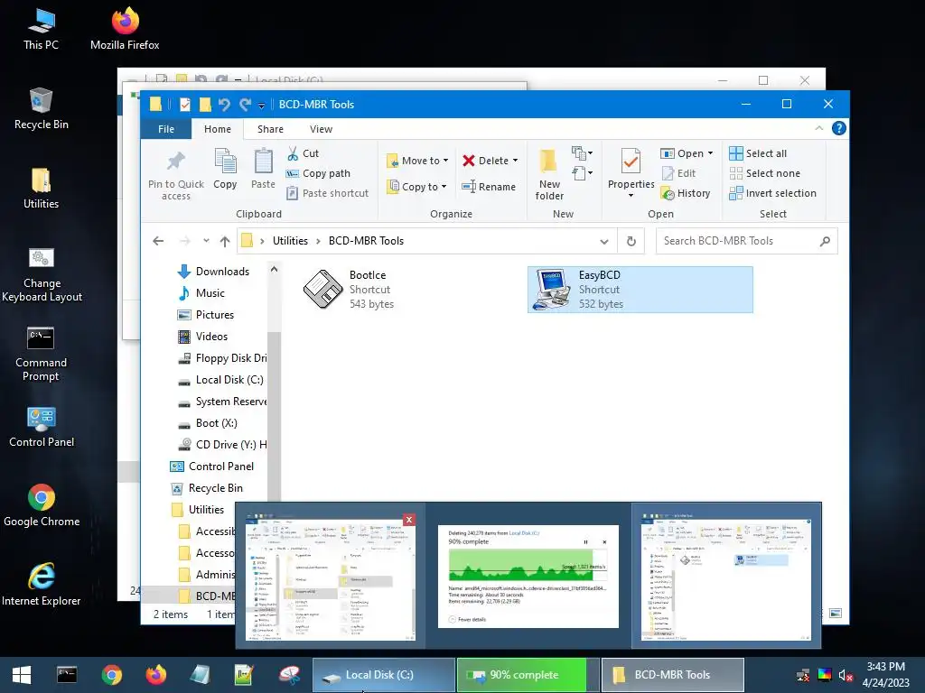The height and width of the screenshot is (693, 925).
Task: Switch to the Share ribbon tab
Action: coord(270,129)
